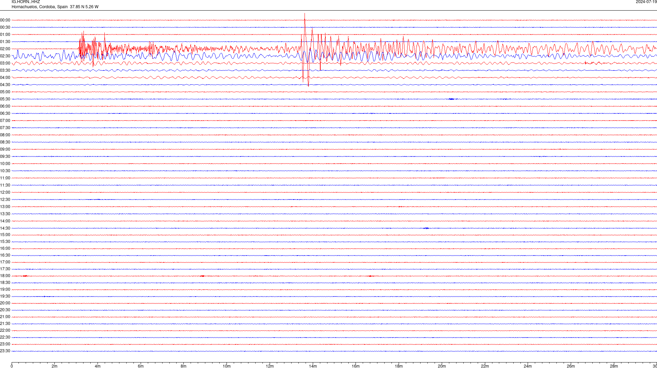The width and height of the screenshot is (657, 369).
Task: Click the 8m tick label on time axis
Action: point(184,366)
